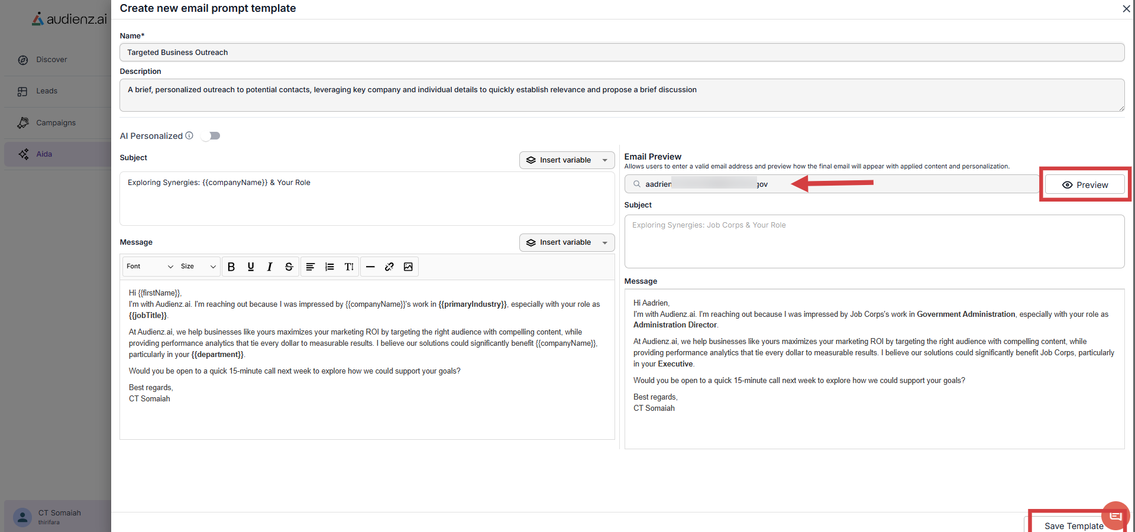Click the Save Template button
1135x532 pixels.
[1074, 525]
